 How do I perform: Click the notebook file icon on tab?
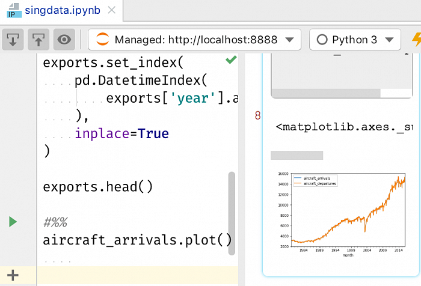[x=11, y=11]
